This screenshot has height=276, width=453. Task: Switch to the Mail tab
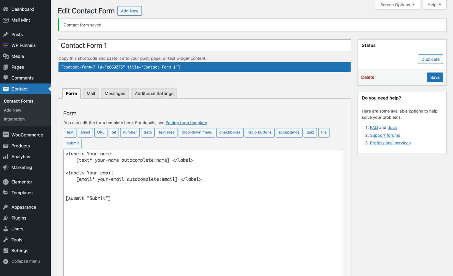pos(91,93)
